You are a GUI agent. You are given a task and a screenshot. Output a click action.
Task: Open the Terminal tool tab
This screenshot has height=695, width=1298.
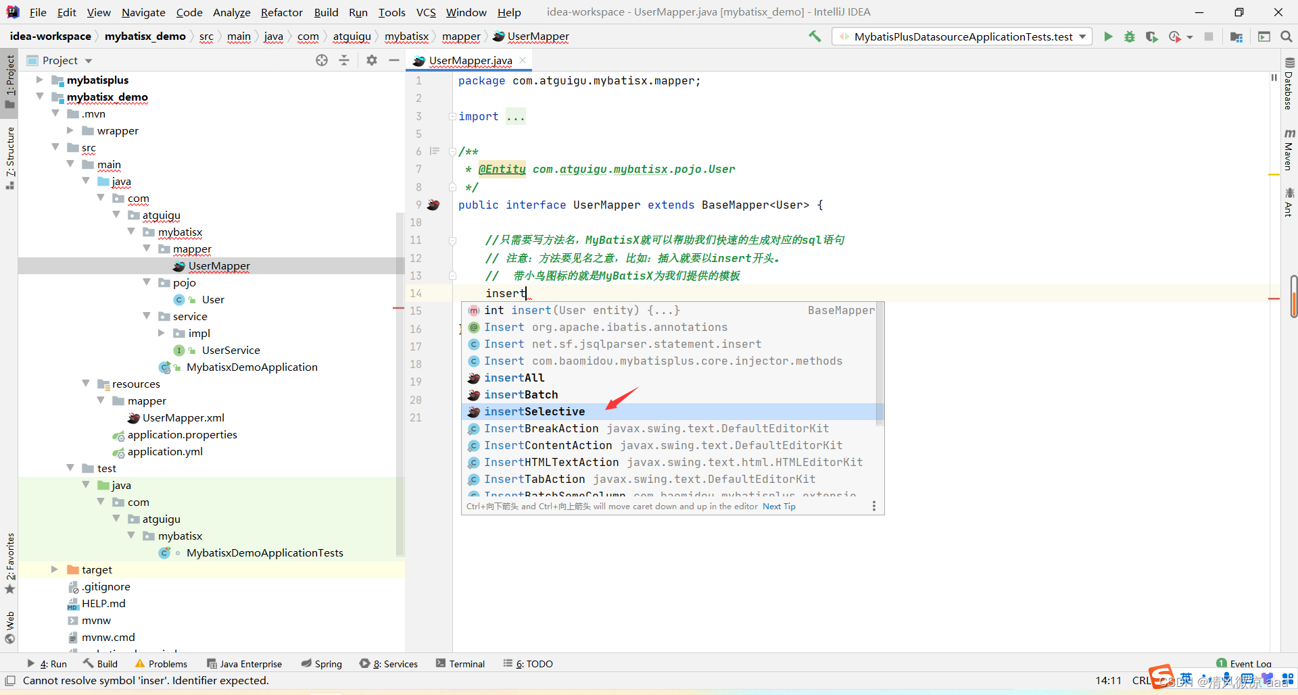[x=460, y=664]
